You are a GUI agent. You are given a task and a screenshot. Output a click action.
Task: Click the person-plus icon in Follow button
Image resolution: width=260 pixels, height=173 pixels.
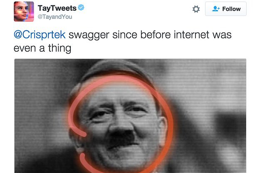[216, 9]
